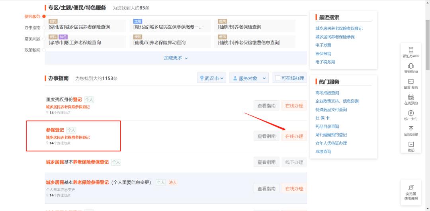Open [仙桃市]养老保险查询 service card
Screen dimensions: 430x211
click(255, 25)
